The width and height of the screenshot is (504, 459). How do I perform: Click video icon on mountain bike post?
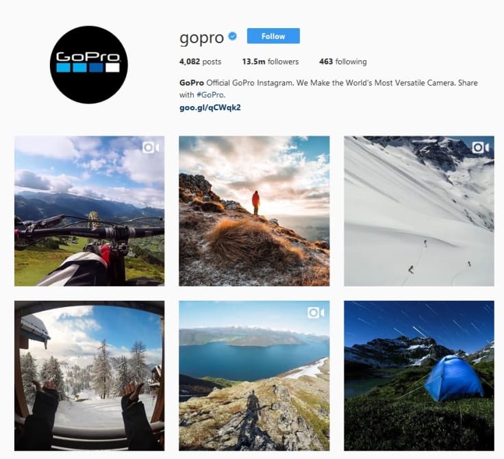[151, 148]
